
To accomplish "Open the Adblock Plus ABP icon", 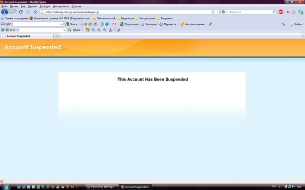I will coord(281,12).
